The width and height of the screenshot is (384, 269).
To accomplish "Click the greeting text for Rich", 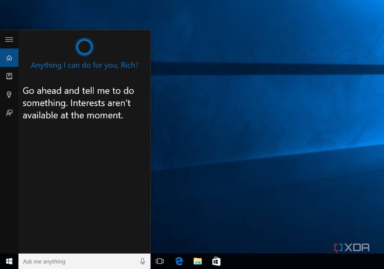I will tap(84, 65).
